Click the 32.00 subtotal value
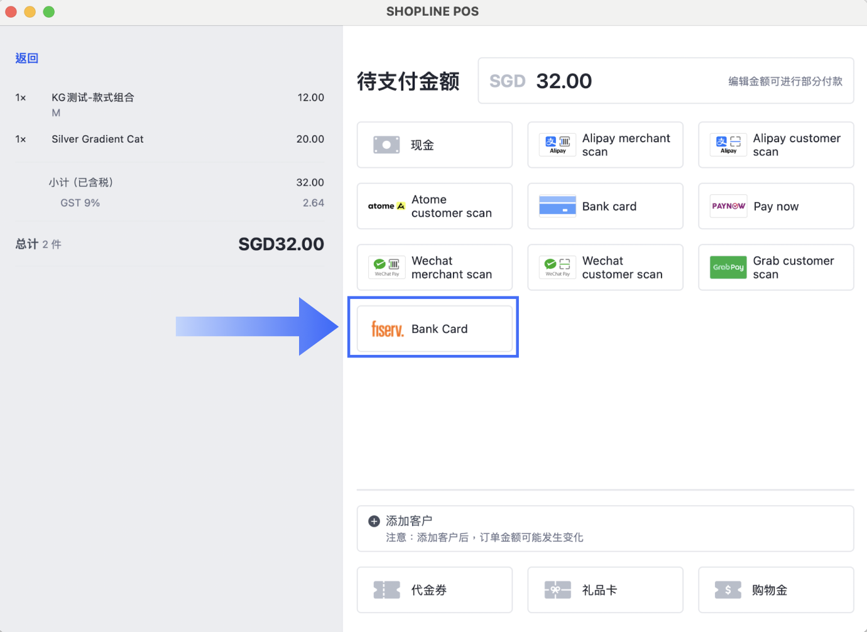Image resolution: width=867 pixels, height=632 pixels. pos(310,182)
